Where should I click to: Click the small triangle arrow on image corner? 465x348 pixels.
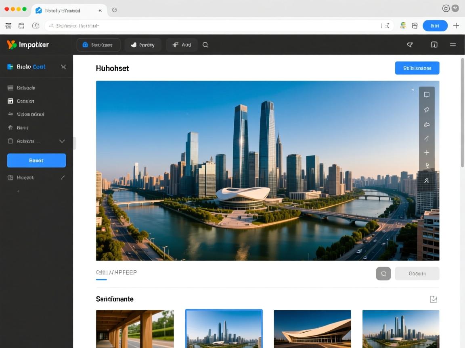point(412,90)
